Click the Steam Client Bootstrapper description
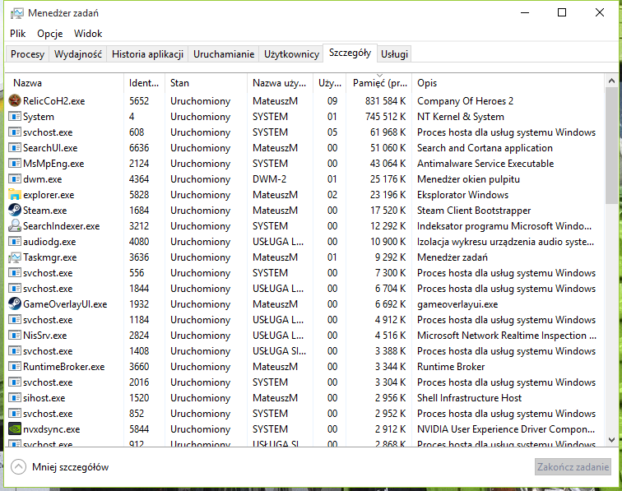Viewport: 622px width, 491px height. [x=474, y=211]
